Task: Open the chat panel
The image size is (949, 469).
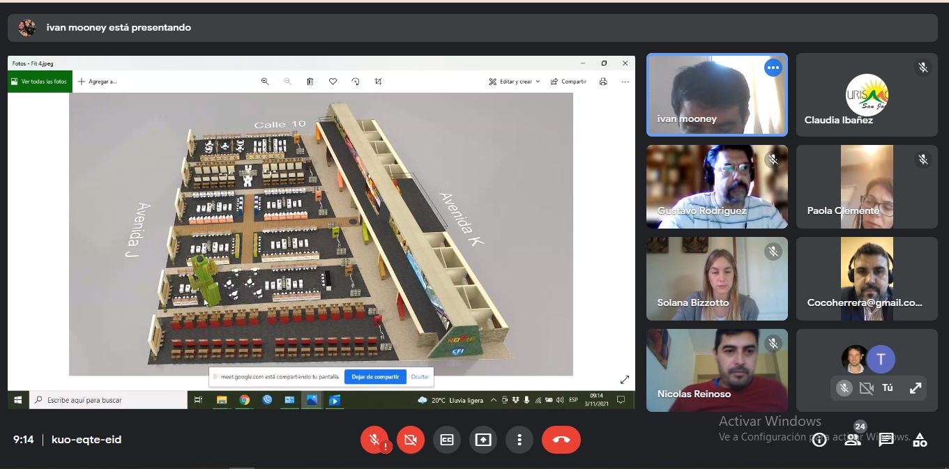Action: coord(886,440)
